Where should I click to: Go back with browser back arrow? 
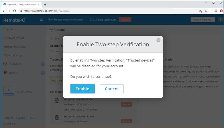[x=4, y=11]
